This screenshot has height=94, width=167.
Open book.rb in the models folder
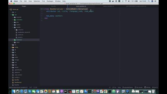(20, 37)
